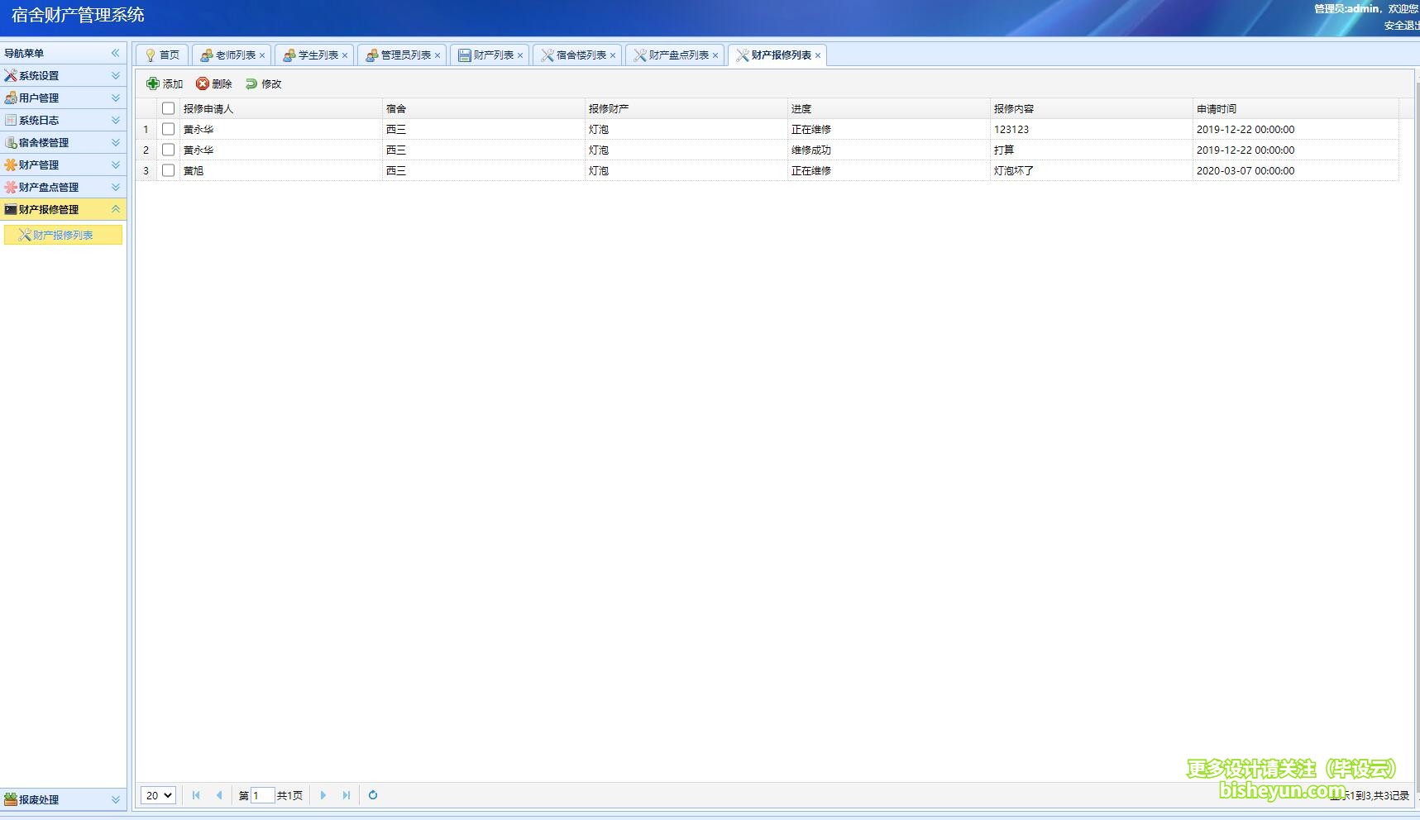Expand the 财产盘点管理 section chevron

pyautogui.click(x=116, y=187)
